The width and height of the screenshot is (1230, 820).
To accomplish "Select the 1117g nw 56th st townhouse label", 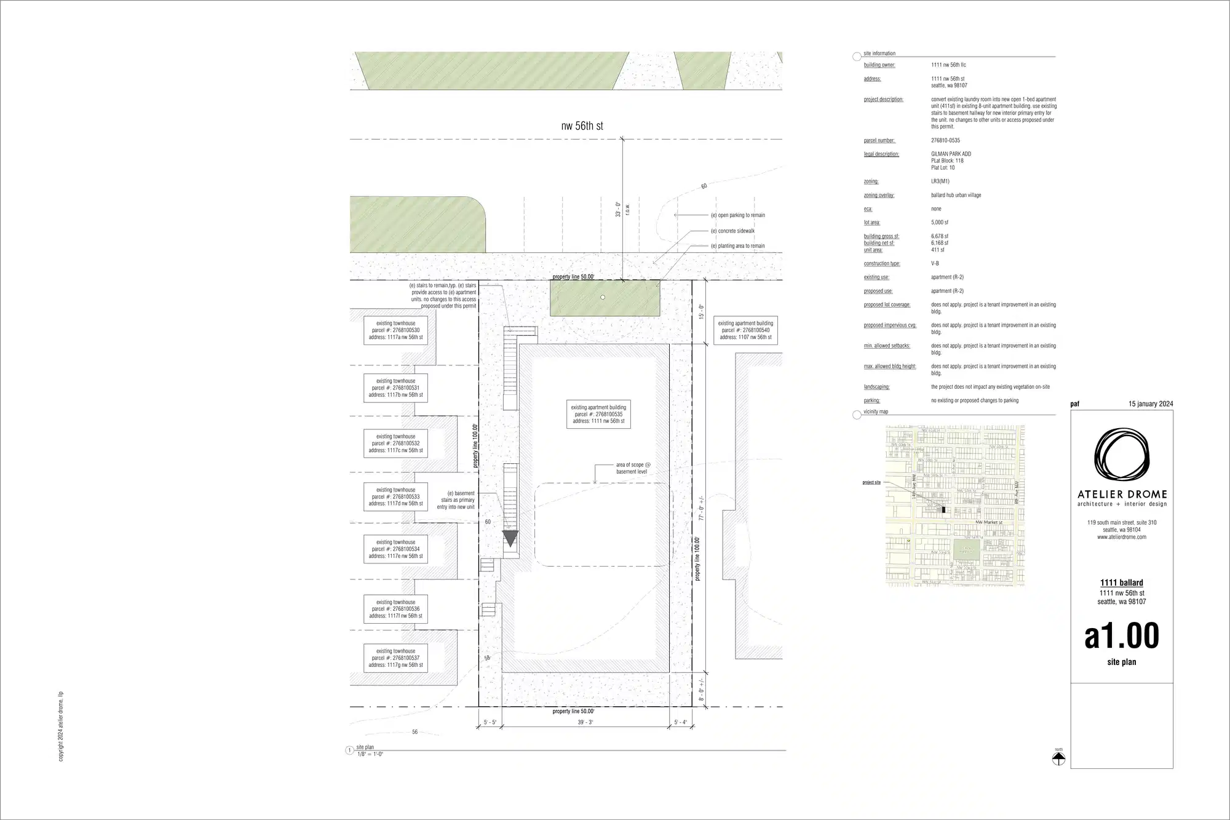I will 395,658.
